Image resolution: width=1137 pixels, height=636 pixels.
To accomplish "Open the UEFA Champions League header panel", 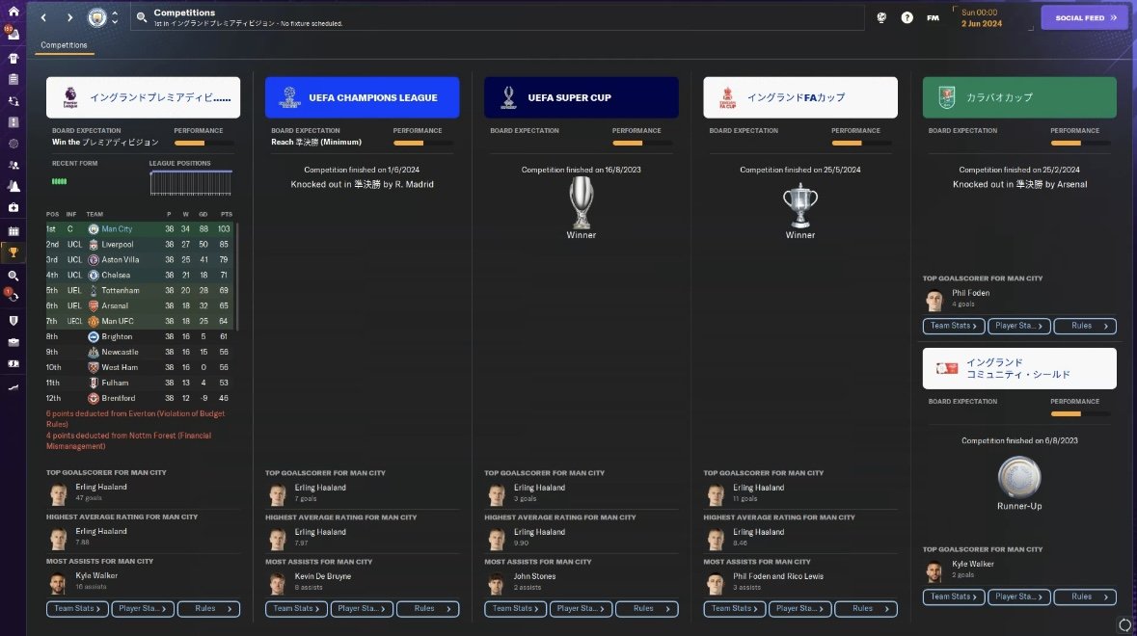I will click(x=362, y=97).
